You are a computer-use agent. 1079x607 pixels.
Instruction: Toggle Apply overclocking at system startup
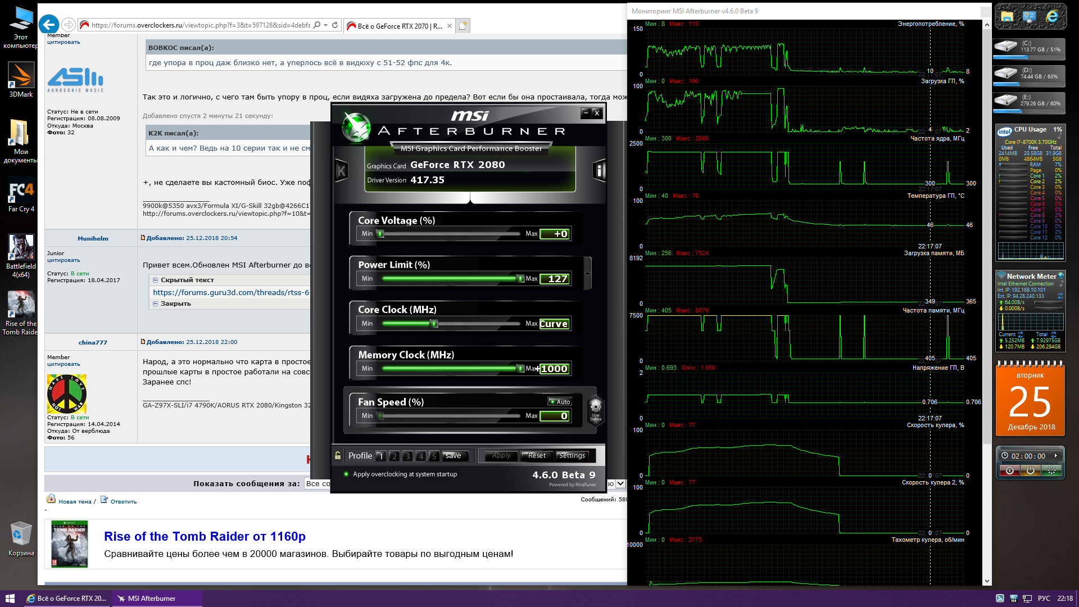(346, 474)
